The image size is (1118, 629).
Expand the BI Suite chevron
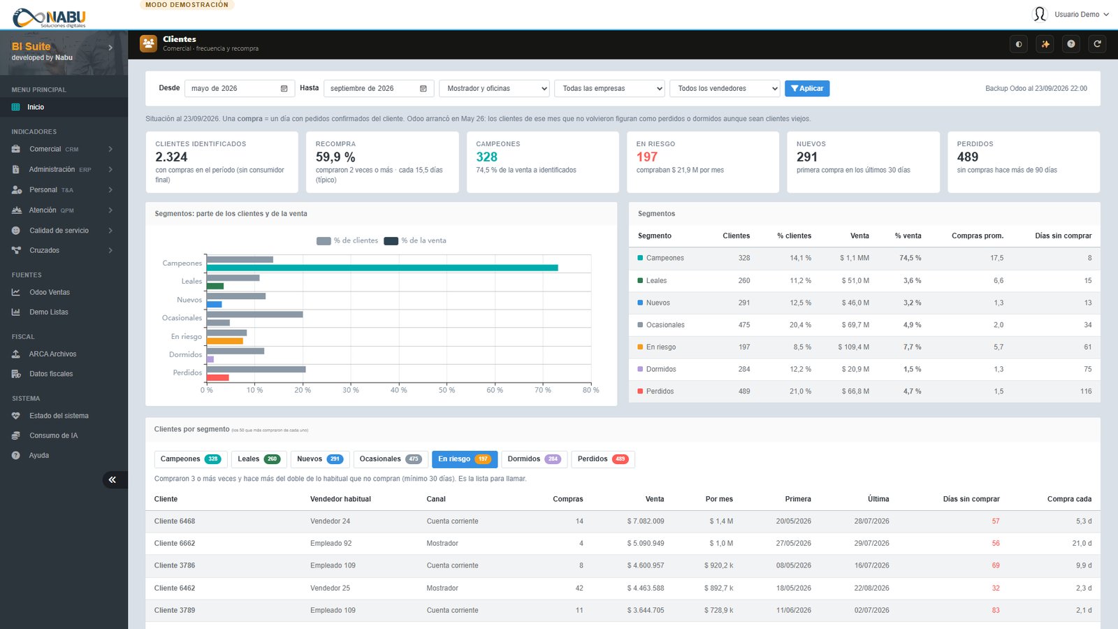pos(110,48)
